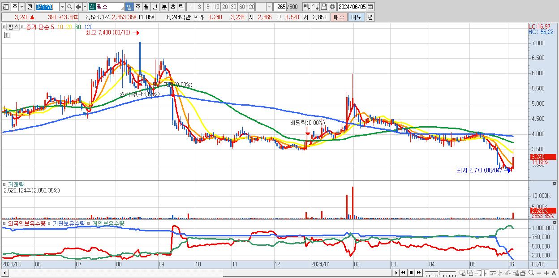Image resolution: width=559 pixels, height=278 pixels.
Task: Click the date field 2024/06/05
Action: tap(352, 7)
